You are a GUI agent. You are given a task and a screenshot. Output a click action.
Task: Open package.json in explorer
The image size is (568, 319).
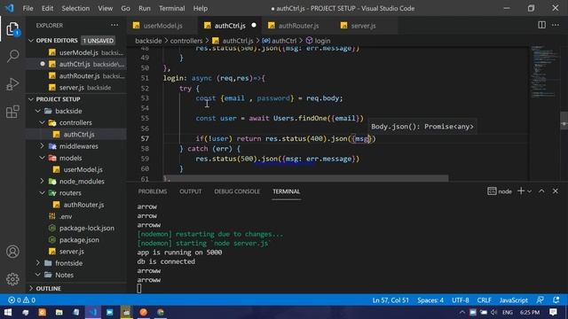(79, 240)
